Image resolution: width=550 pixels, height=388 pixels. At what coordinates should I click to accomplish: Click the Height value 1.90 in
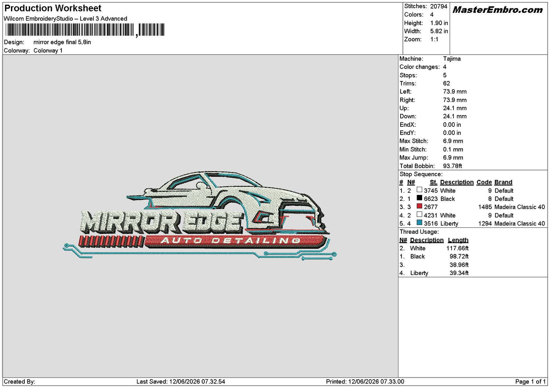439,23
